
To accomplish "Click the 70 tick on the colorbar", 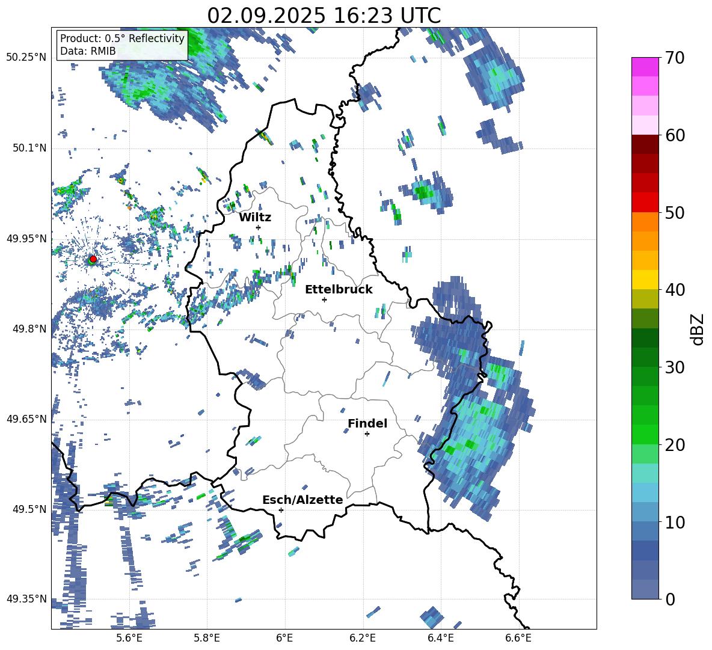I will [675, 58].
